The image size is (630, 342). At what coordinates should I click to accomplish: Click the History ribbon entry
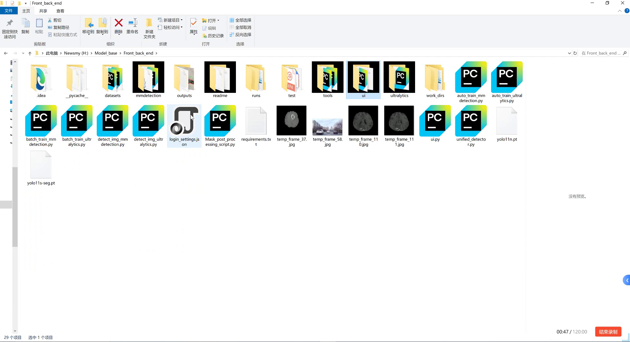point(213,35)
